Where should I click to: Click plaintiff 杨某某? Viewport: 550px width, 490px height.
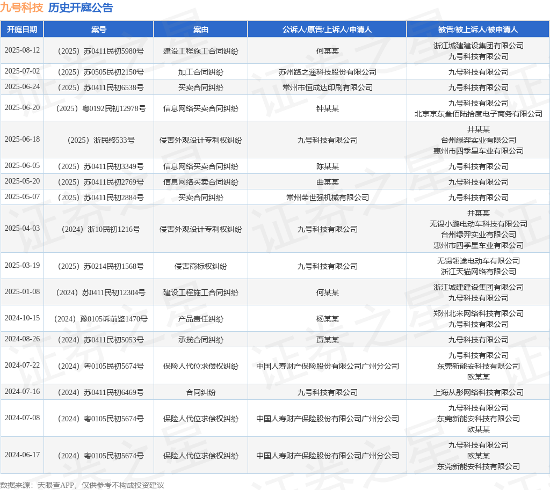(327, 319)
